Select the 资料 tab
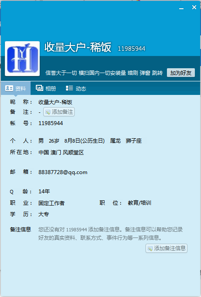The width and height of the screenshot is (201, 297). click(16, 88)
